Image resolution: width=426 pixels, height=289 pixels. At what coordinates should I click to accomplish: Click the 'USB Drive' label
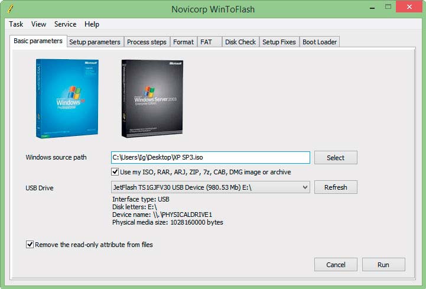(x=40, y=188)
